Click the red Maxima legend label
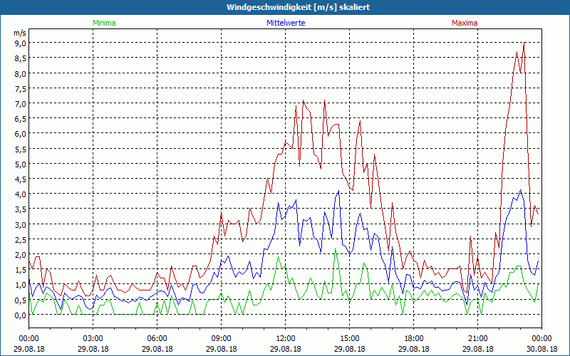 pos(465,23)
